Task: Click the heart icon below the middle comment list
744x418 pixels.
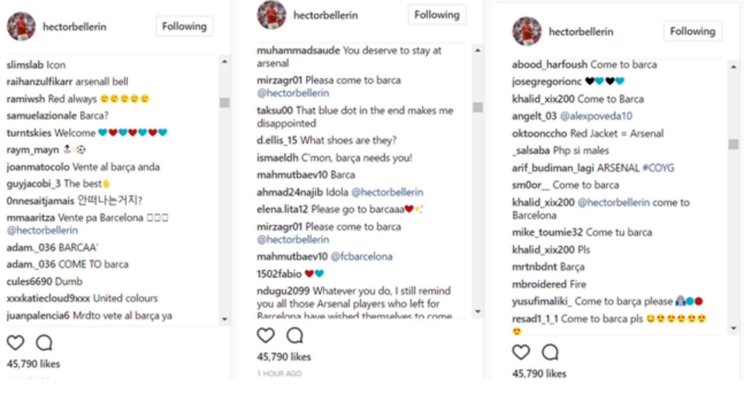Action: 266,335
